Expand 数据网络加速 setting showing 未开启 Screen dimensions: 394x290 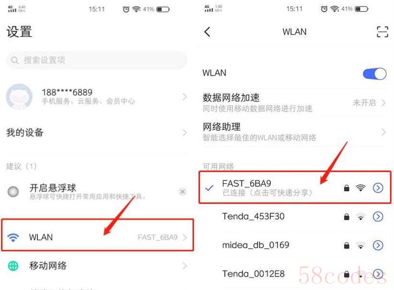point(294,102)
